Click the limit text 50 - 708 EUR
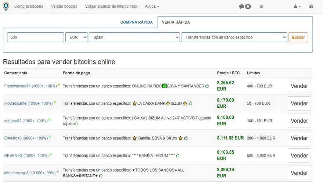323x182 pixels. [x=258, y=103]
